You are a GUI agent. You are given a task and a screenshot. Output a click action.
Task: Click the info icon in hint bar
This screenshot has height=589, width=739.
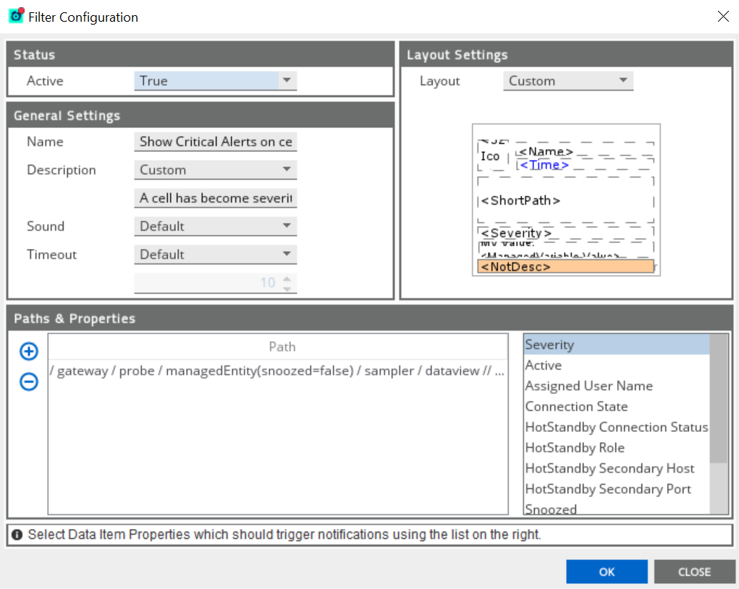click(17, 535)
